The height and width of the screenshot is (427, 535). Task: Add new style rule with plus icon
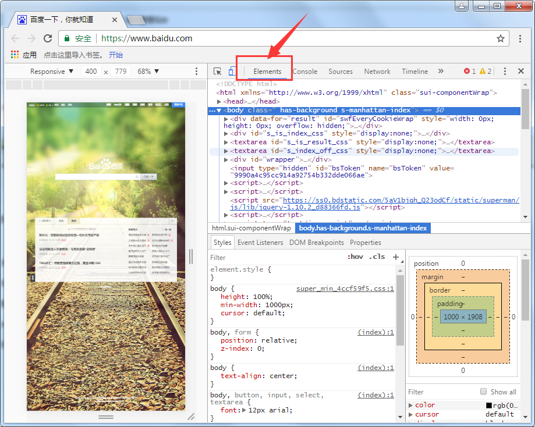396,257
